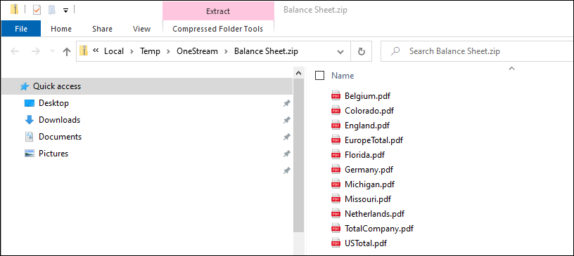Switch to the Share ribbon tab
The height and width of the screenshot is (256, 574).
click(102, 29)
